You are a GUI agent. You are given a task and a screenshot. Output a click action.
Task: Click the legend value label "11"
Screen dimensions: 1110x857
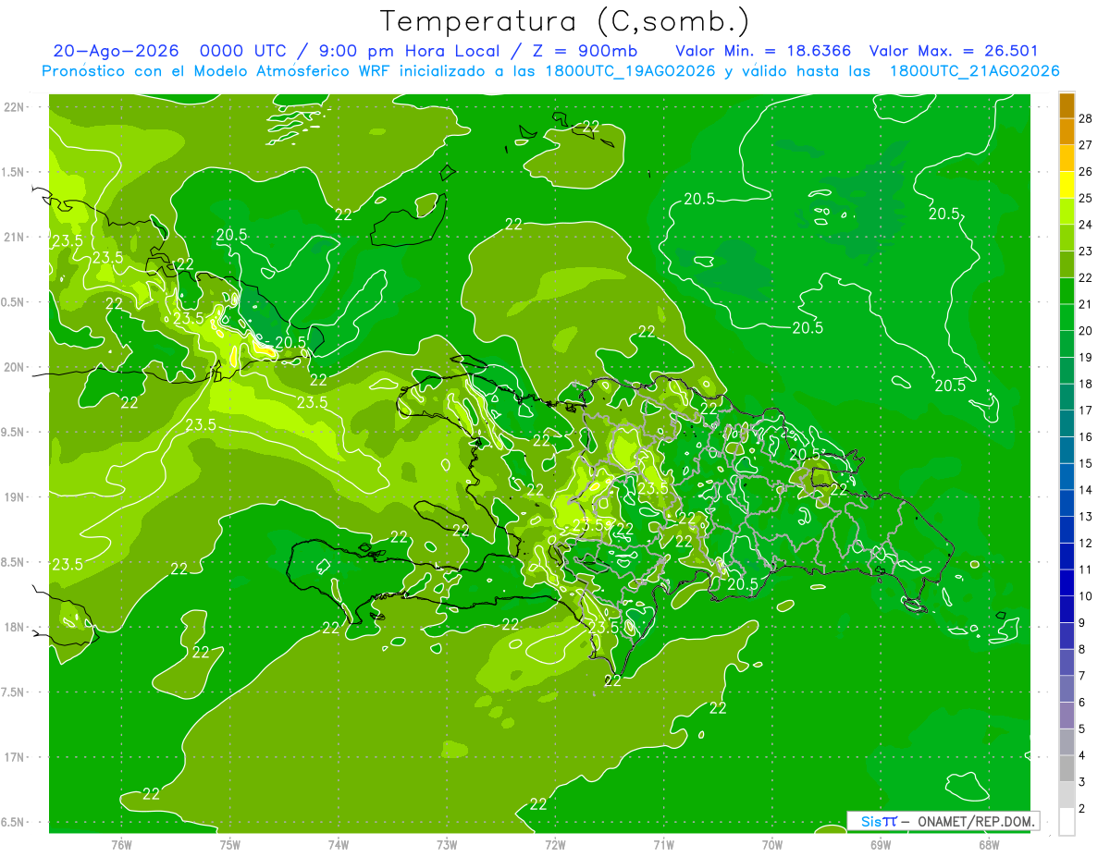point(1086,569)
